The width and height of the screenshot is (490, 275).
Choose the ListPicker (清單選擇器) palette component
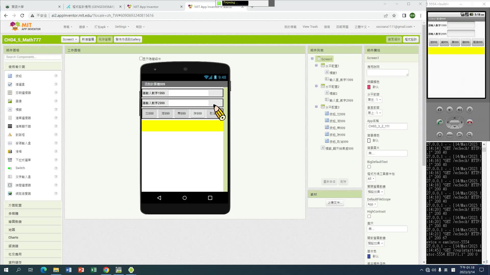click(23, 118)
